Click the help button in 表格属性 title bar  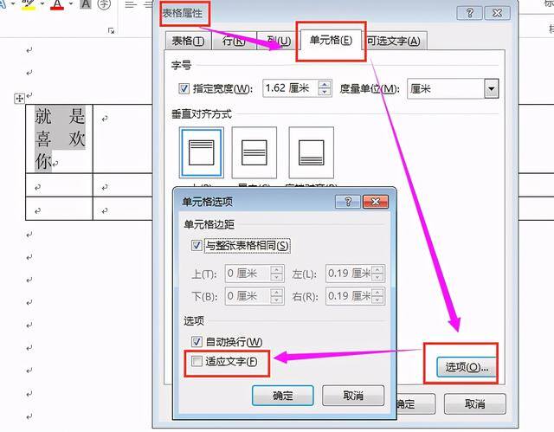469,13
